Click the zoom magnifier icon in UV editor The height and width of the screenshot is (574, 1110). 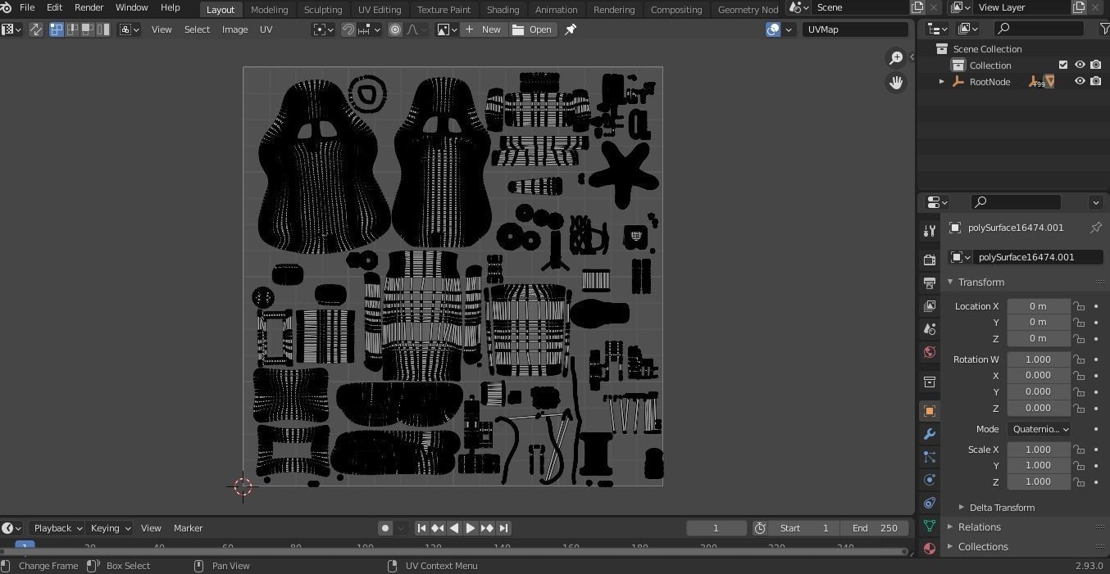click(x=896, y=57)
